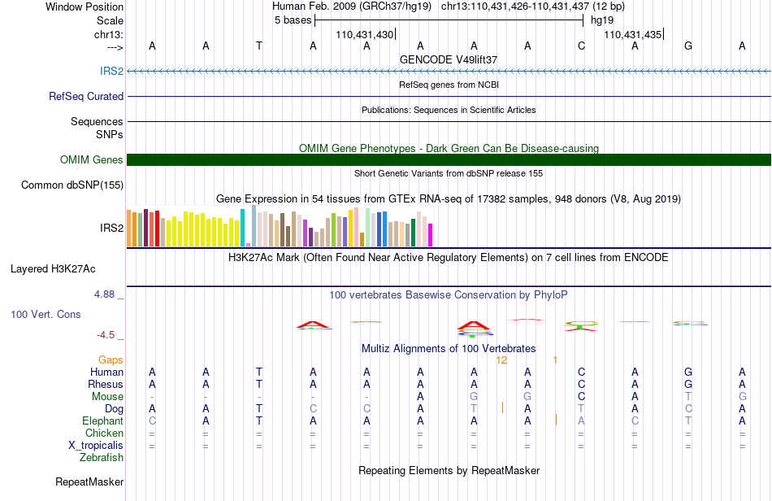
Task: Click the magenta bar in GTEx chart
Action: (x=431, y=235)
